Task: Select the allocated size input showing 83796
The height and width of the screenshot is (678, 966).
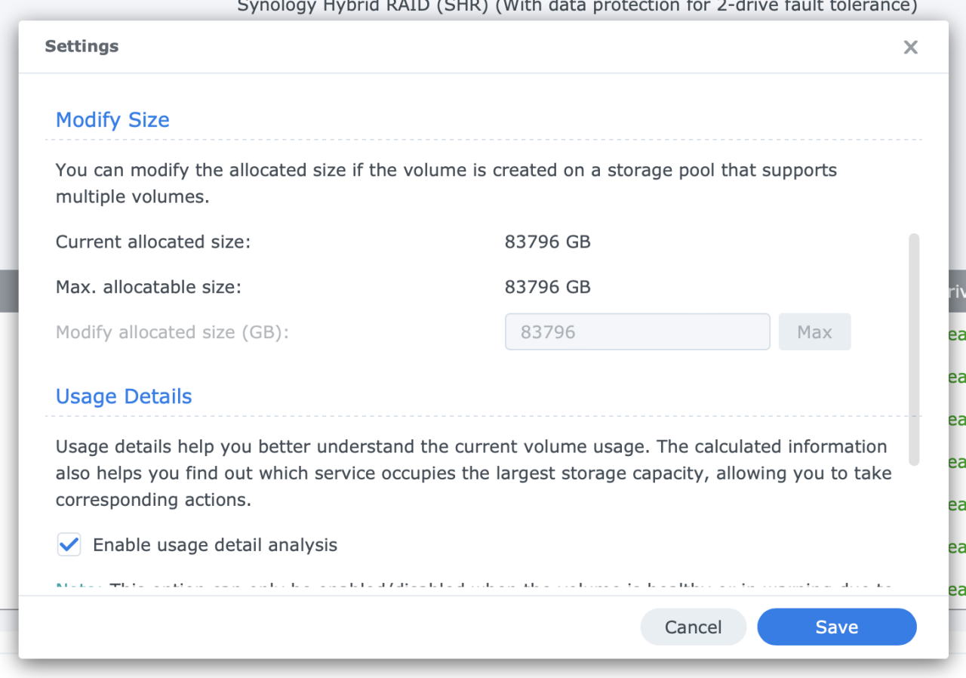Action: (637, 331)
